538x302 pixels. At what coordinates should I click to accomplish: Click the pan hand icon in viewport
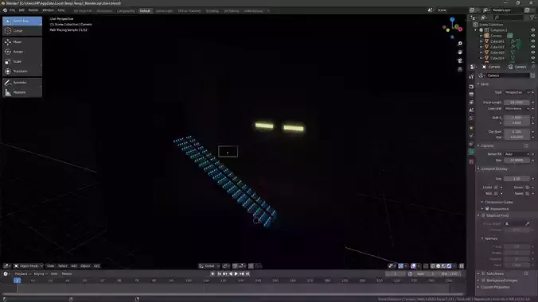460,52
